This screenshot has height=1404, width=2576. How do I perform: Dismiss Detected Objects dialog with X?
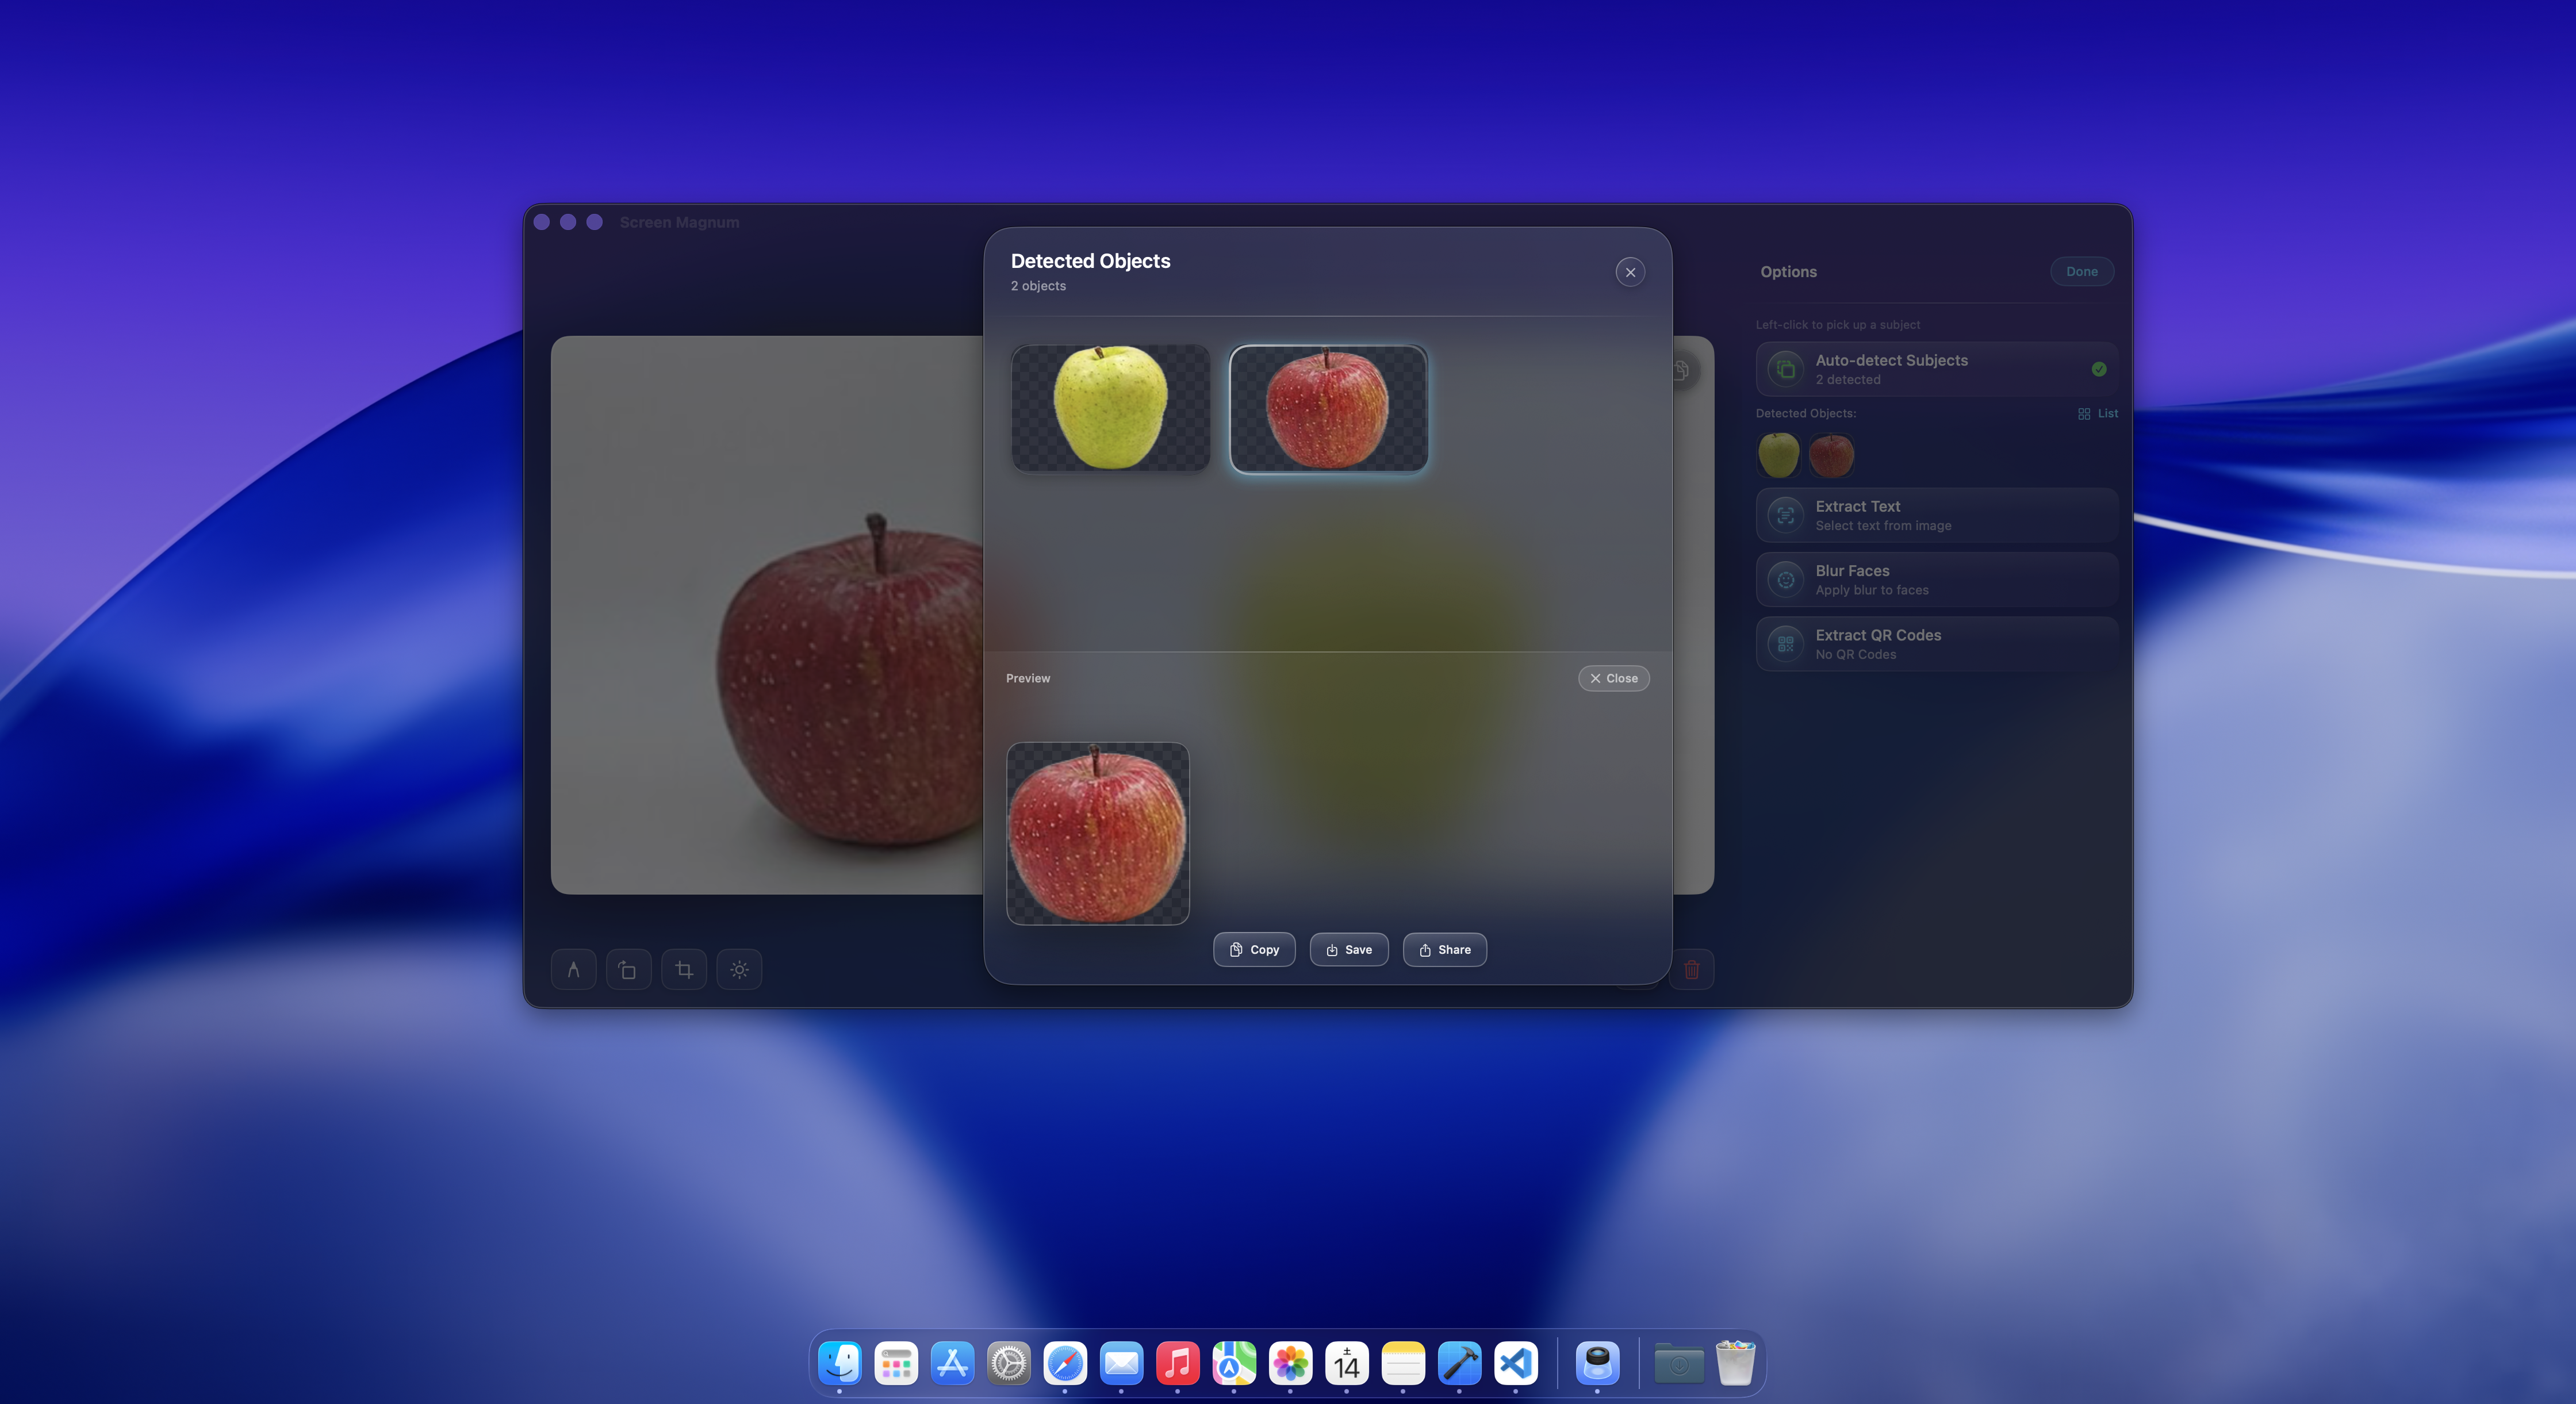pos(1630,272)
